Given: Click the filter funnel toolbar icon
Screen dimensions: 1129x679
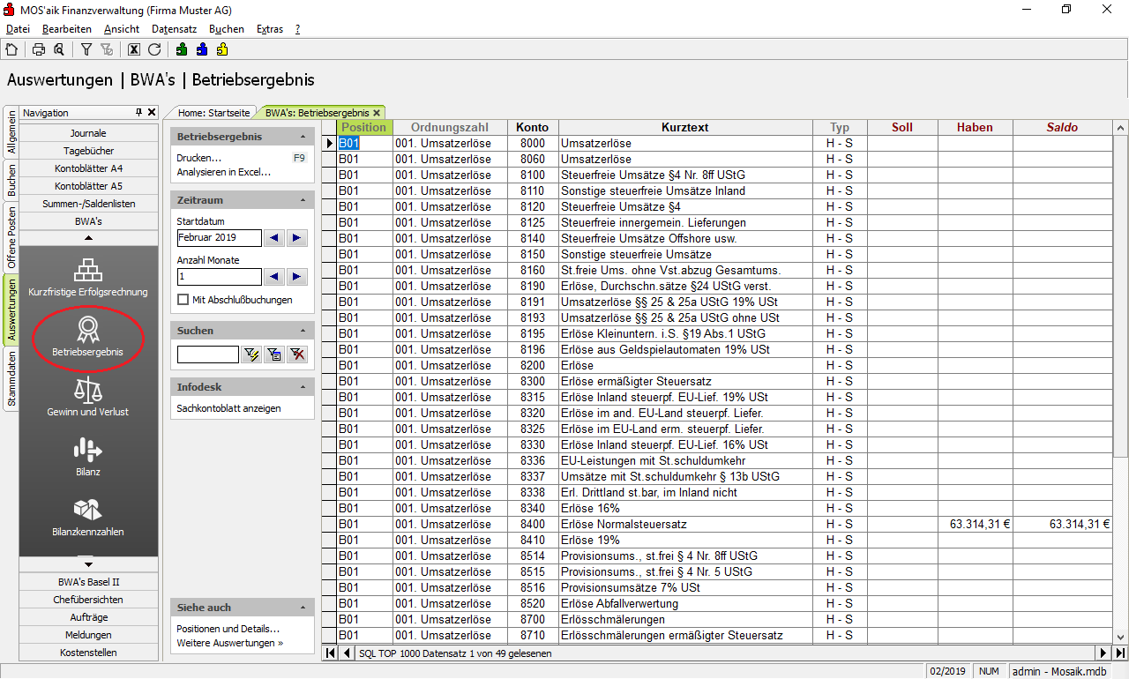Looking at the screenshot, I should (86, 49).
